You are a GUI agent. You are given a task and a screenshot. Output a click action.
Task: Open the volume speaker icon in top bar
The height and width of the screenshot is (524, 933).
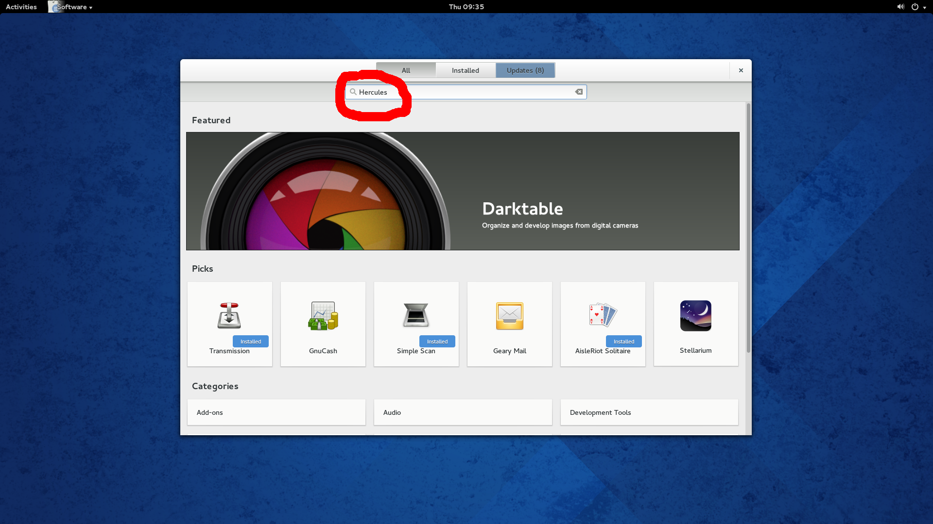tap(900, 7)
